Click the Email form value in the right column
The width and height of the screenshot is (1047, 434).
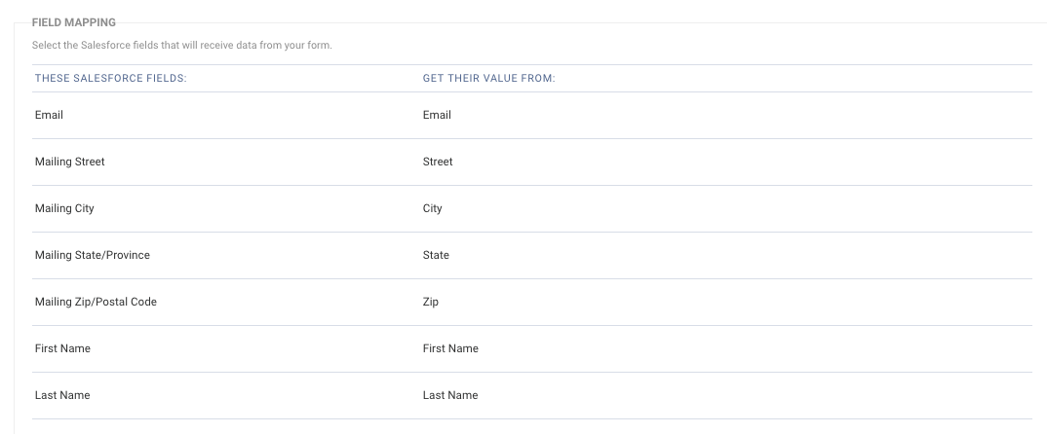(437, 116)
